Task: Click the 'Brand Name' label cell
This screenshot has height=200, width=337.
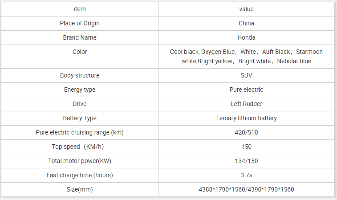Action: pos(80,37)
